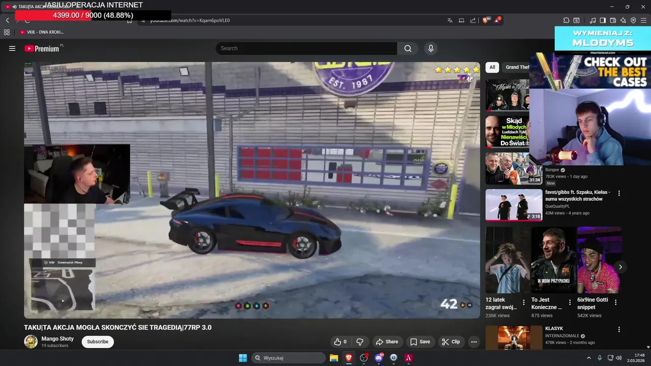Open the Mango Shoty channel name link

click(x=57, y=339)
